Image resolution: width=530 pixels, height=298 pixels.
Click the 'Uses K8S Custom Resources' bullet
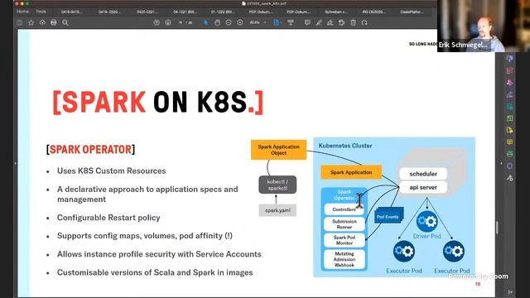click(x=112, y=171)
